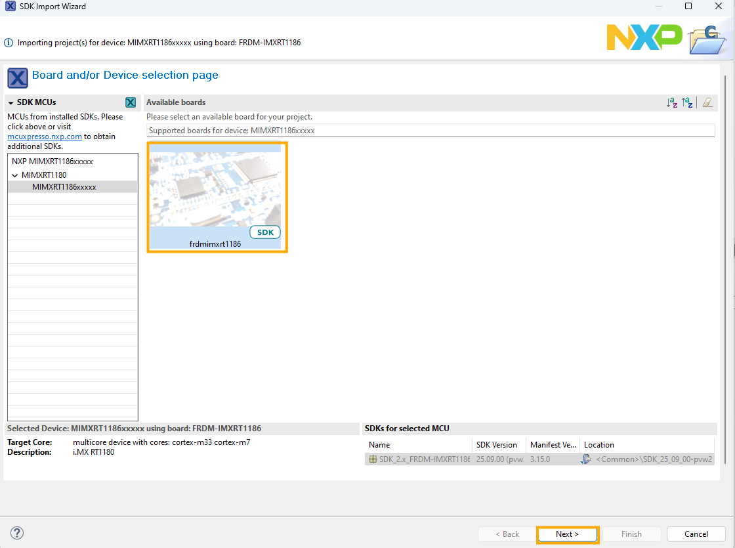Viewport: 735px width, 548px height.
Task: Select MIMXRT1186xxxxx device in tree
Action: (x=64, y=187)
